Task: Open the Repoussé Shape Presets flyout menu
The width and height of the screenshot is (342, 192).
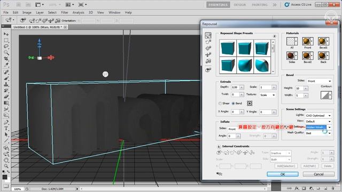Action: (274, 36)
